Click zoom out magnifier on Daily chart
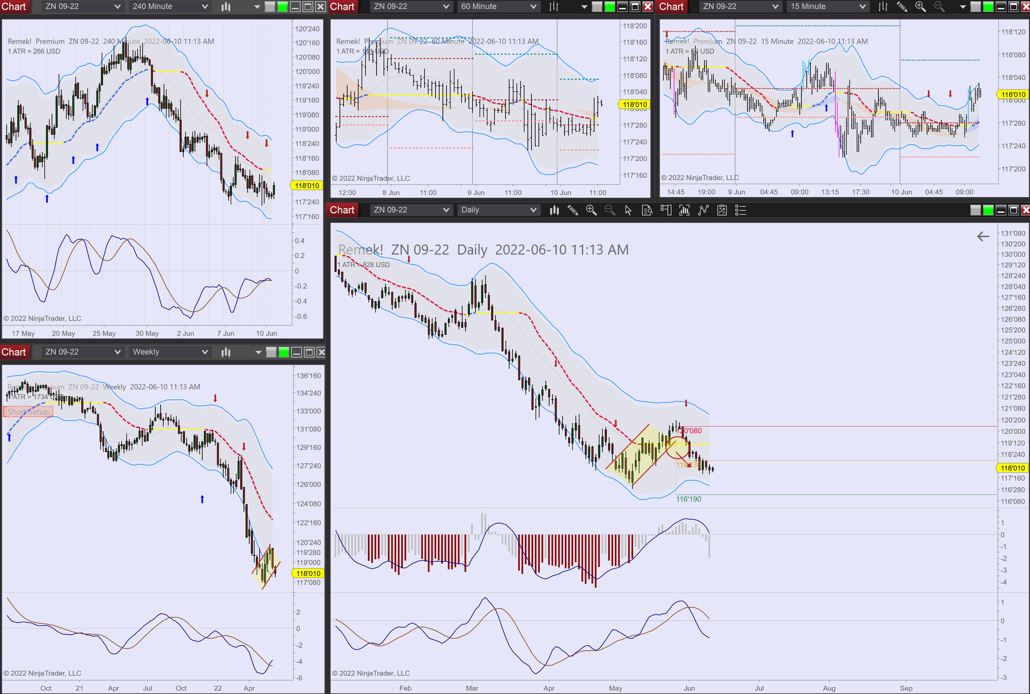This screenshot has width=1030, height=694. point(609,210)
